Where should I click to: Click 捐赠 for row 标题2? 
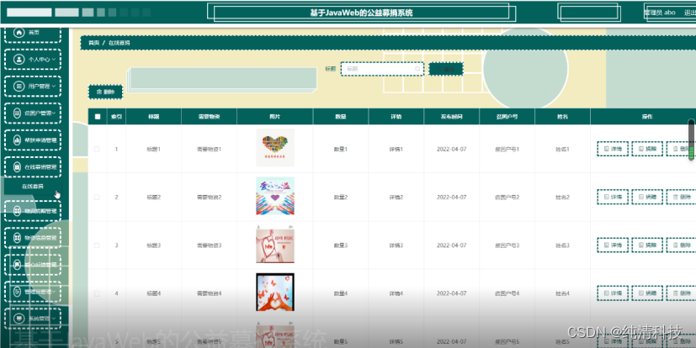point(647,197)
